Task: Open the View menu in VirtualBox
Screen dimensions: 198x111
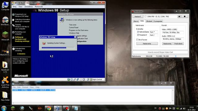Action: click(20, 7)
